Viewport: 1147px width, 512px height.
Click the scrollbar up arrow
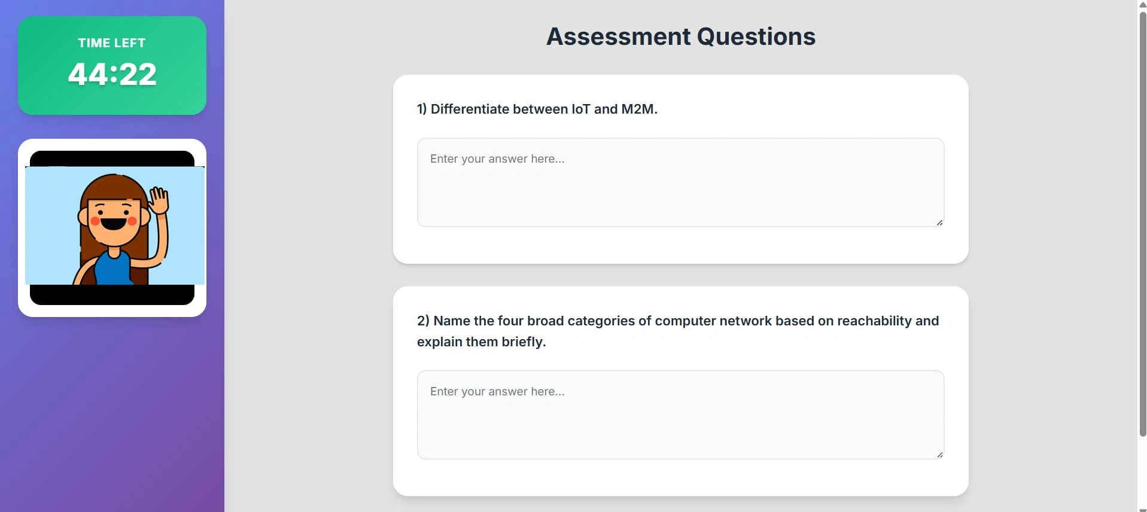point(1142,4)
